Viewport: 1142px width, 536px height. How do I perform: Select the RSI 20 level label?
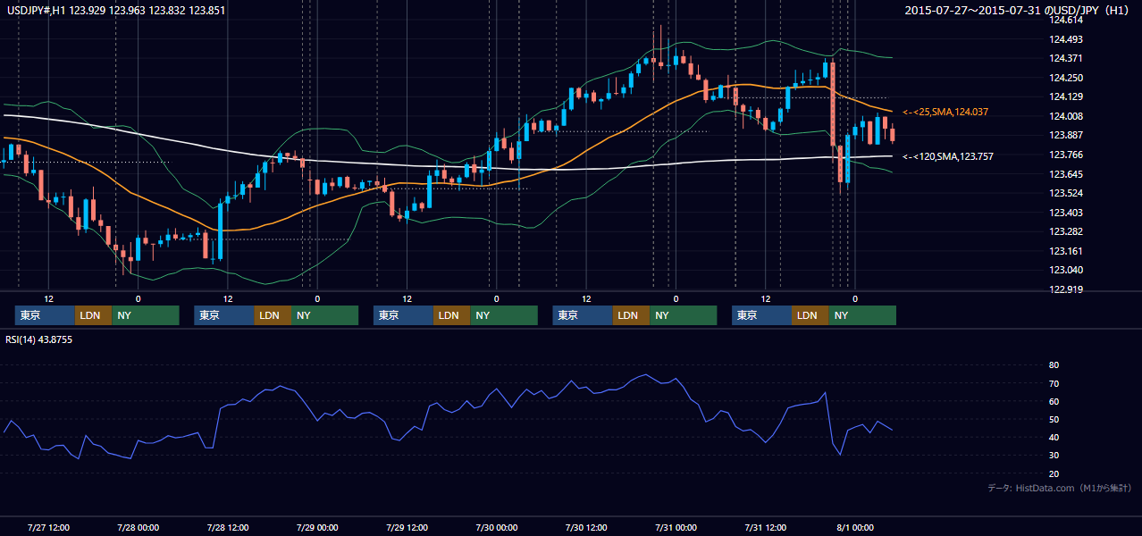point(1054,473)
